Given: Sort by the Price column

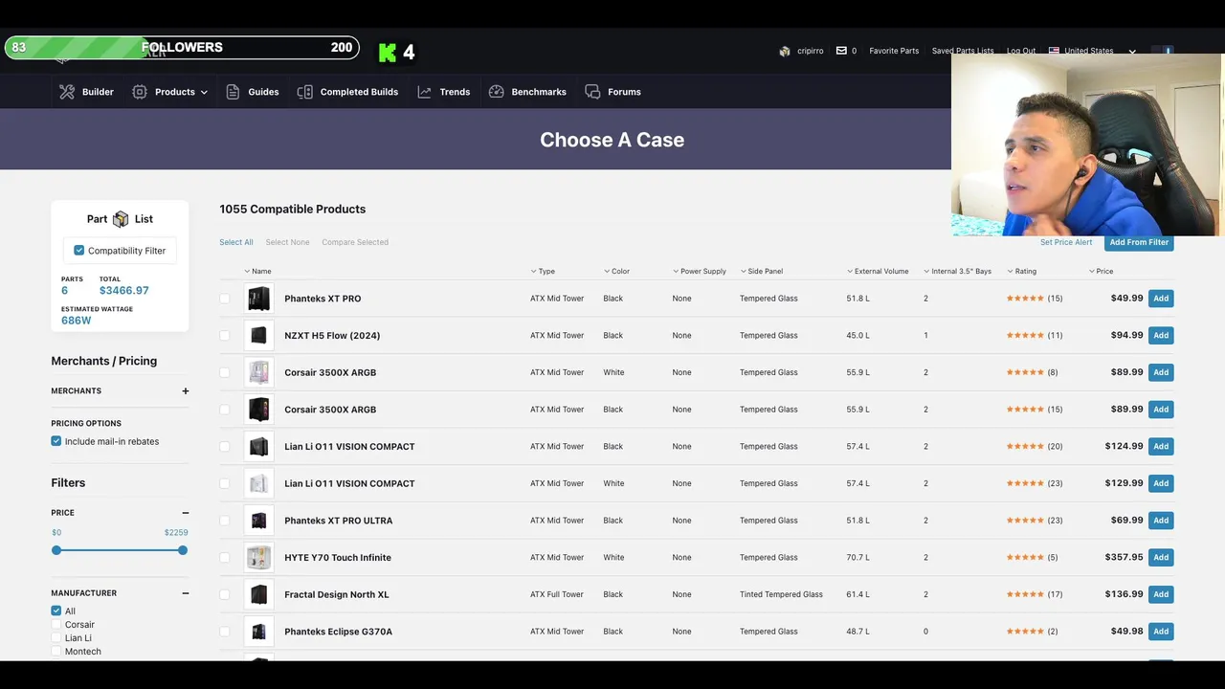Looking at the screenshot, I should click(1101, 271).
